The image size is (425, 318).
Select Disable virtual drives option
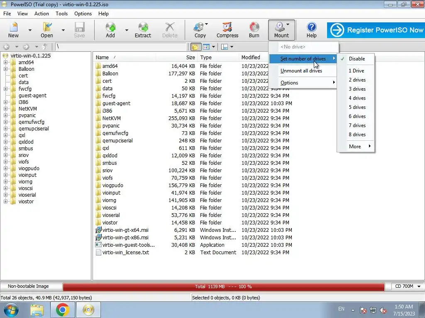(x=356, y=59)
